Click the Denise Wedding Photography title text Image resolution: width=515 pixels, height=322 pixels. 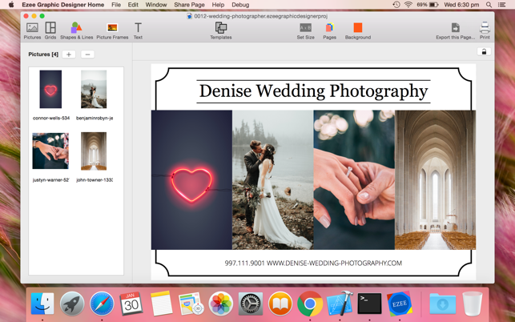point(313,91)
